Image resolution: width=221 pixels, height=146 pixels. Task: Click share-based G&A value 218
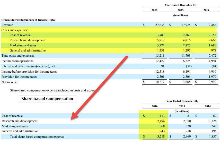click(188, 131)
